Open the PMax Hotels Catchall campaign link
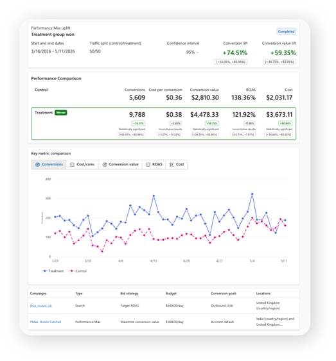Image resolution: width=336 pixels, height=361 pixels. tap(46, 322)
